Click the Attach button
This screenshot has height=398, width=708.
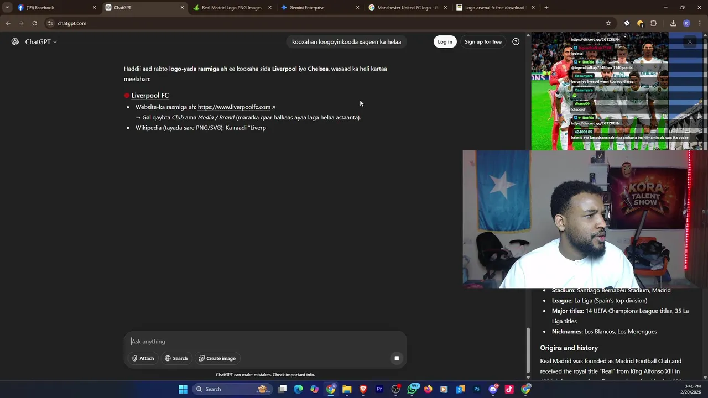pyautogui.click(x=143, y=358)
